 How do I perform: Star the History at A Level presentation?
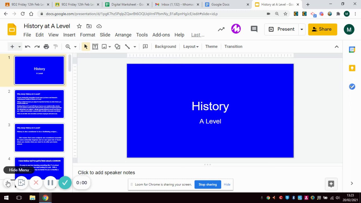tap(79, 26)
